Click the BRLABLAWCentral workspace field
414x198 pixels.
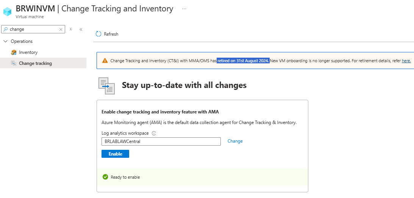tap(161, 141)
